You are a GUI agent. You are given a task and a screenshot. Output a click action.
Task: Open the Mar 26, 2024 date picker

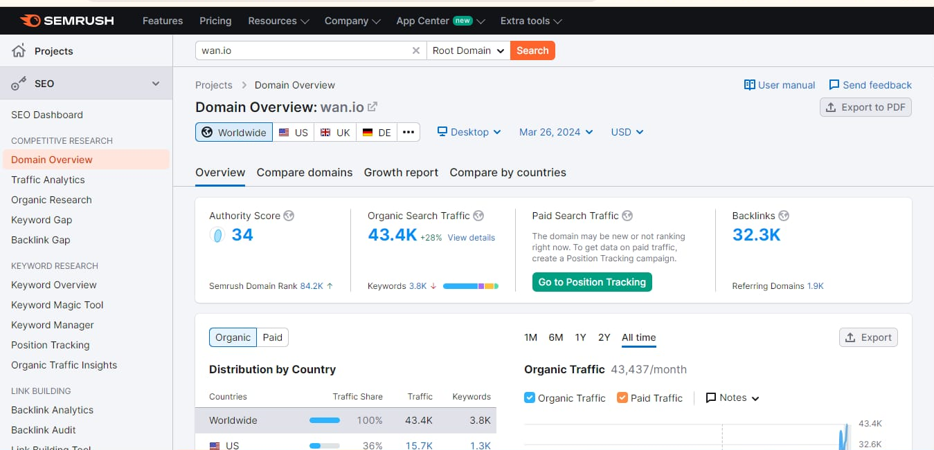(x=556, y=132)
